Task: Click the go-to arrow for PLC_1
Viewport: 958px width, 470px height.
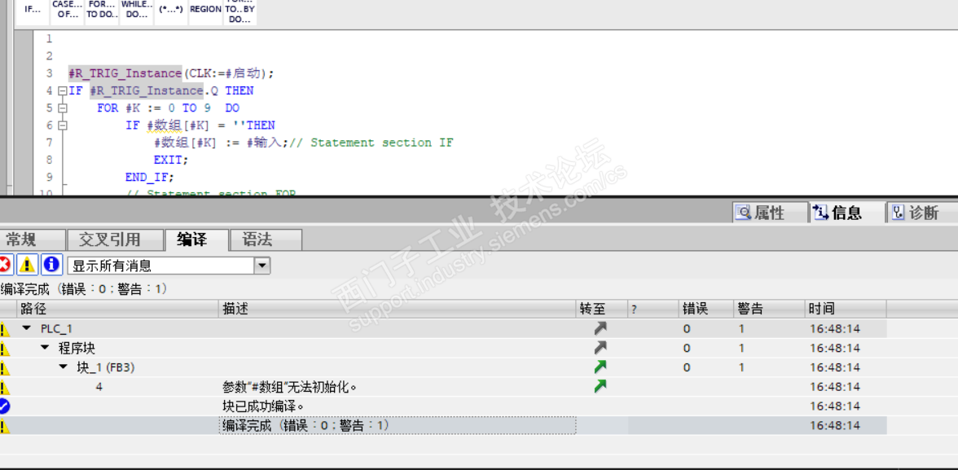Action: pos(600,328)
